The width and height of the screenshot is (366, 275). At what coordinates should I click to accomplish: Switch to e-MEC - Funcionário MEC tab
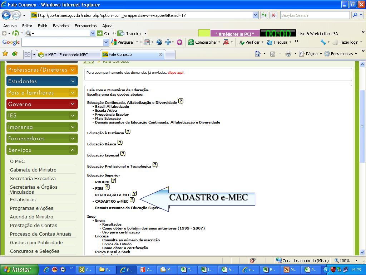69,55
